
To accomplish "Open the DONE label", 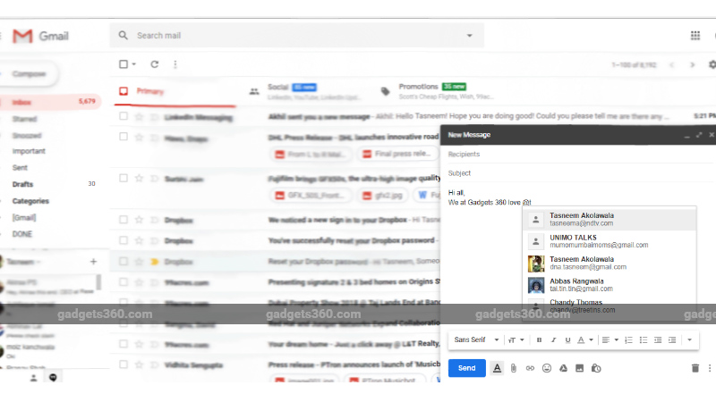I will point(21,234).
